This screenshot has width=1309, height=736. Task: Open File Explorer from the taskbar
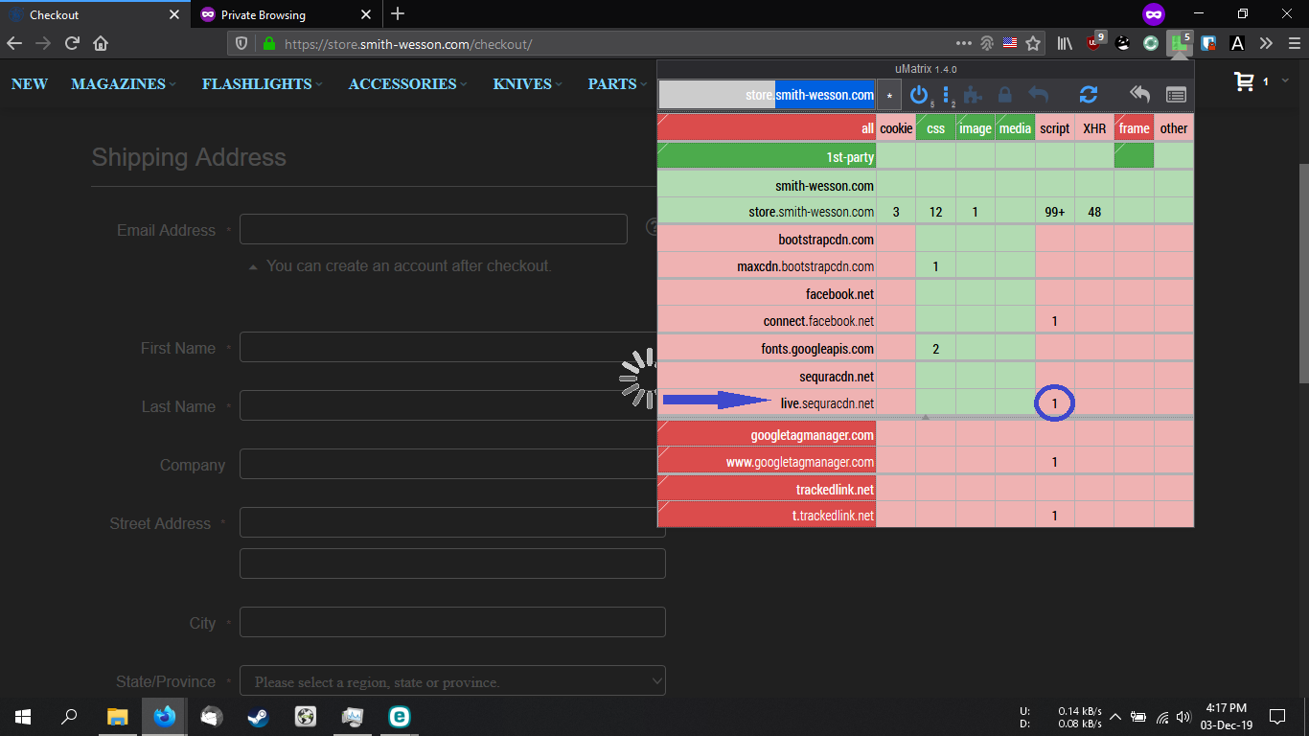tap(117, 716)
